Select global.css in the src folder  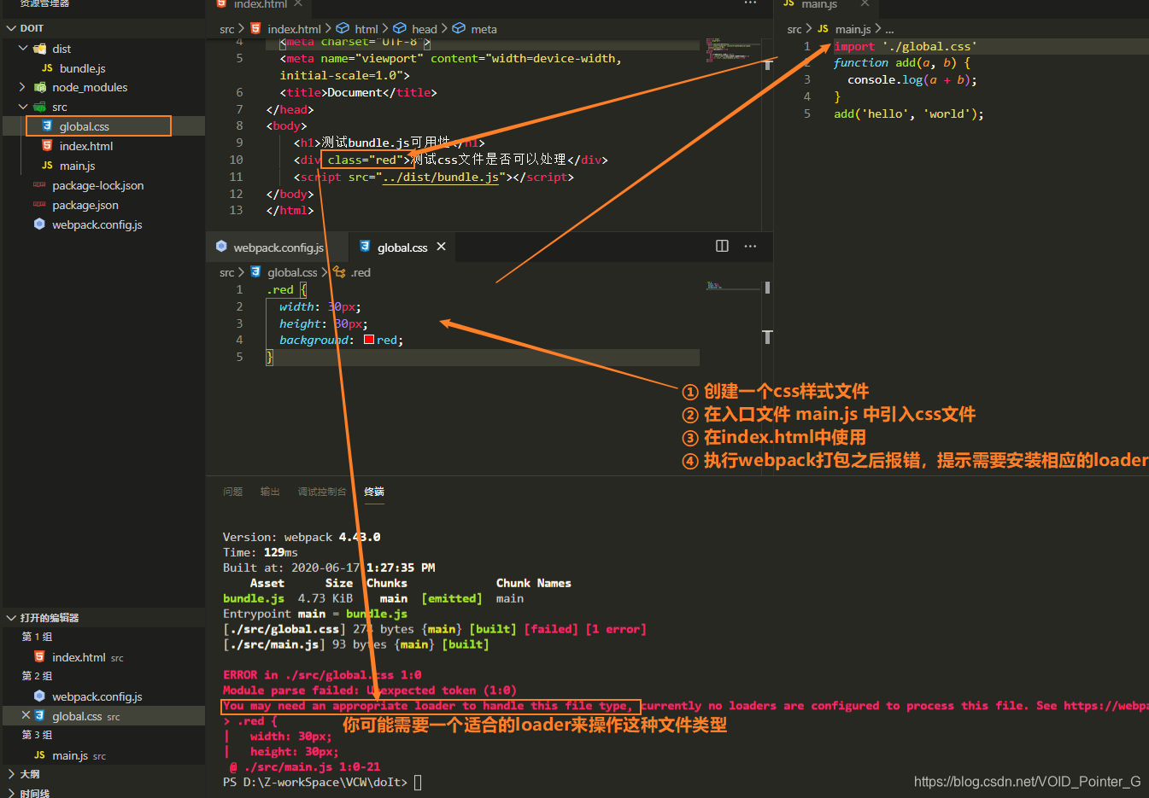[85, 126]
